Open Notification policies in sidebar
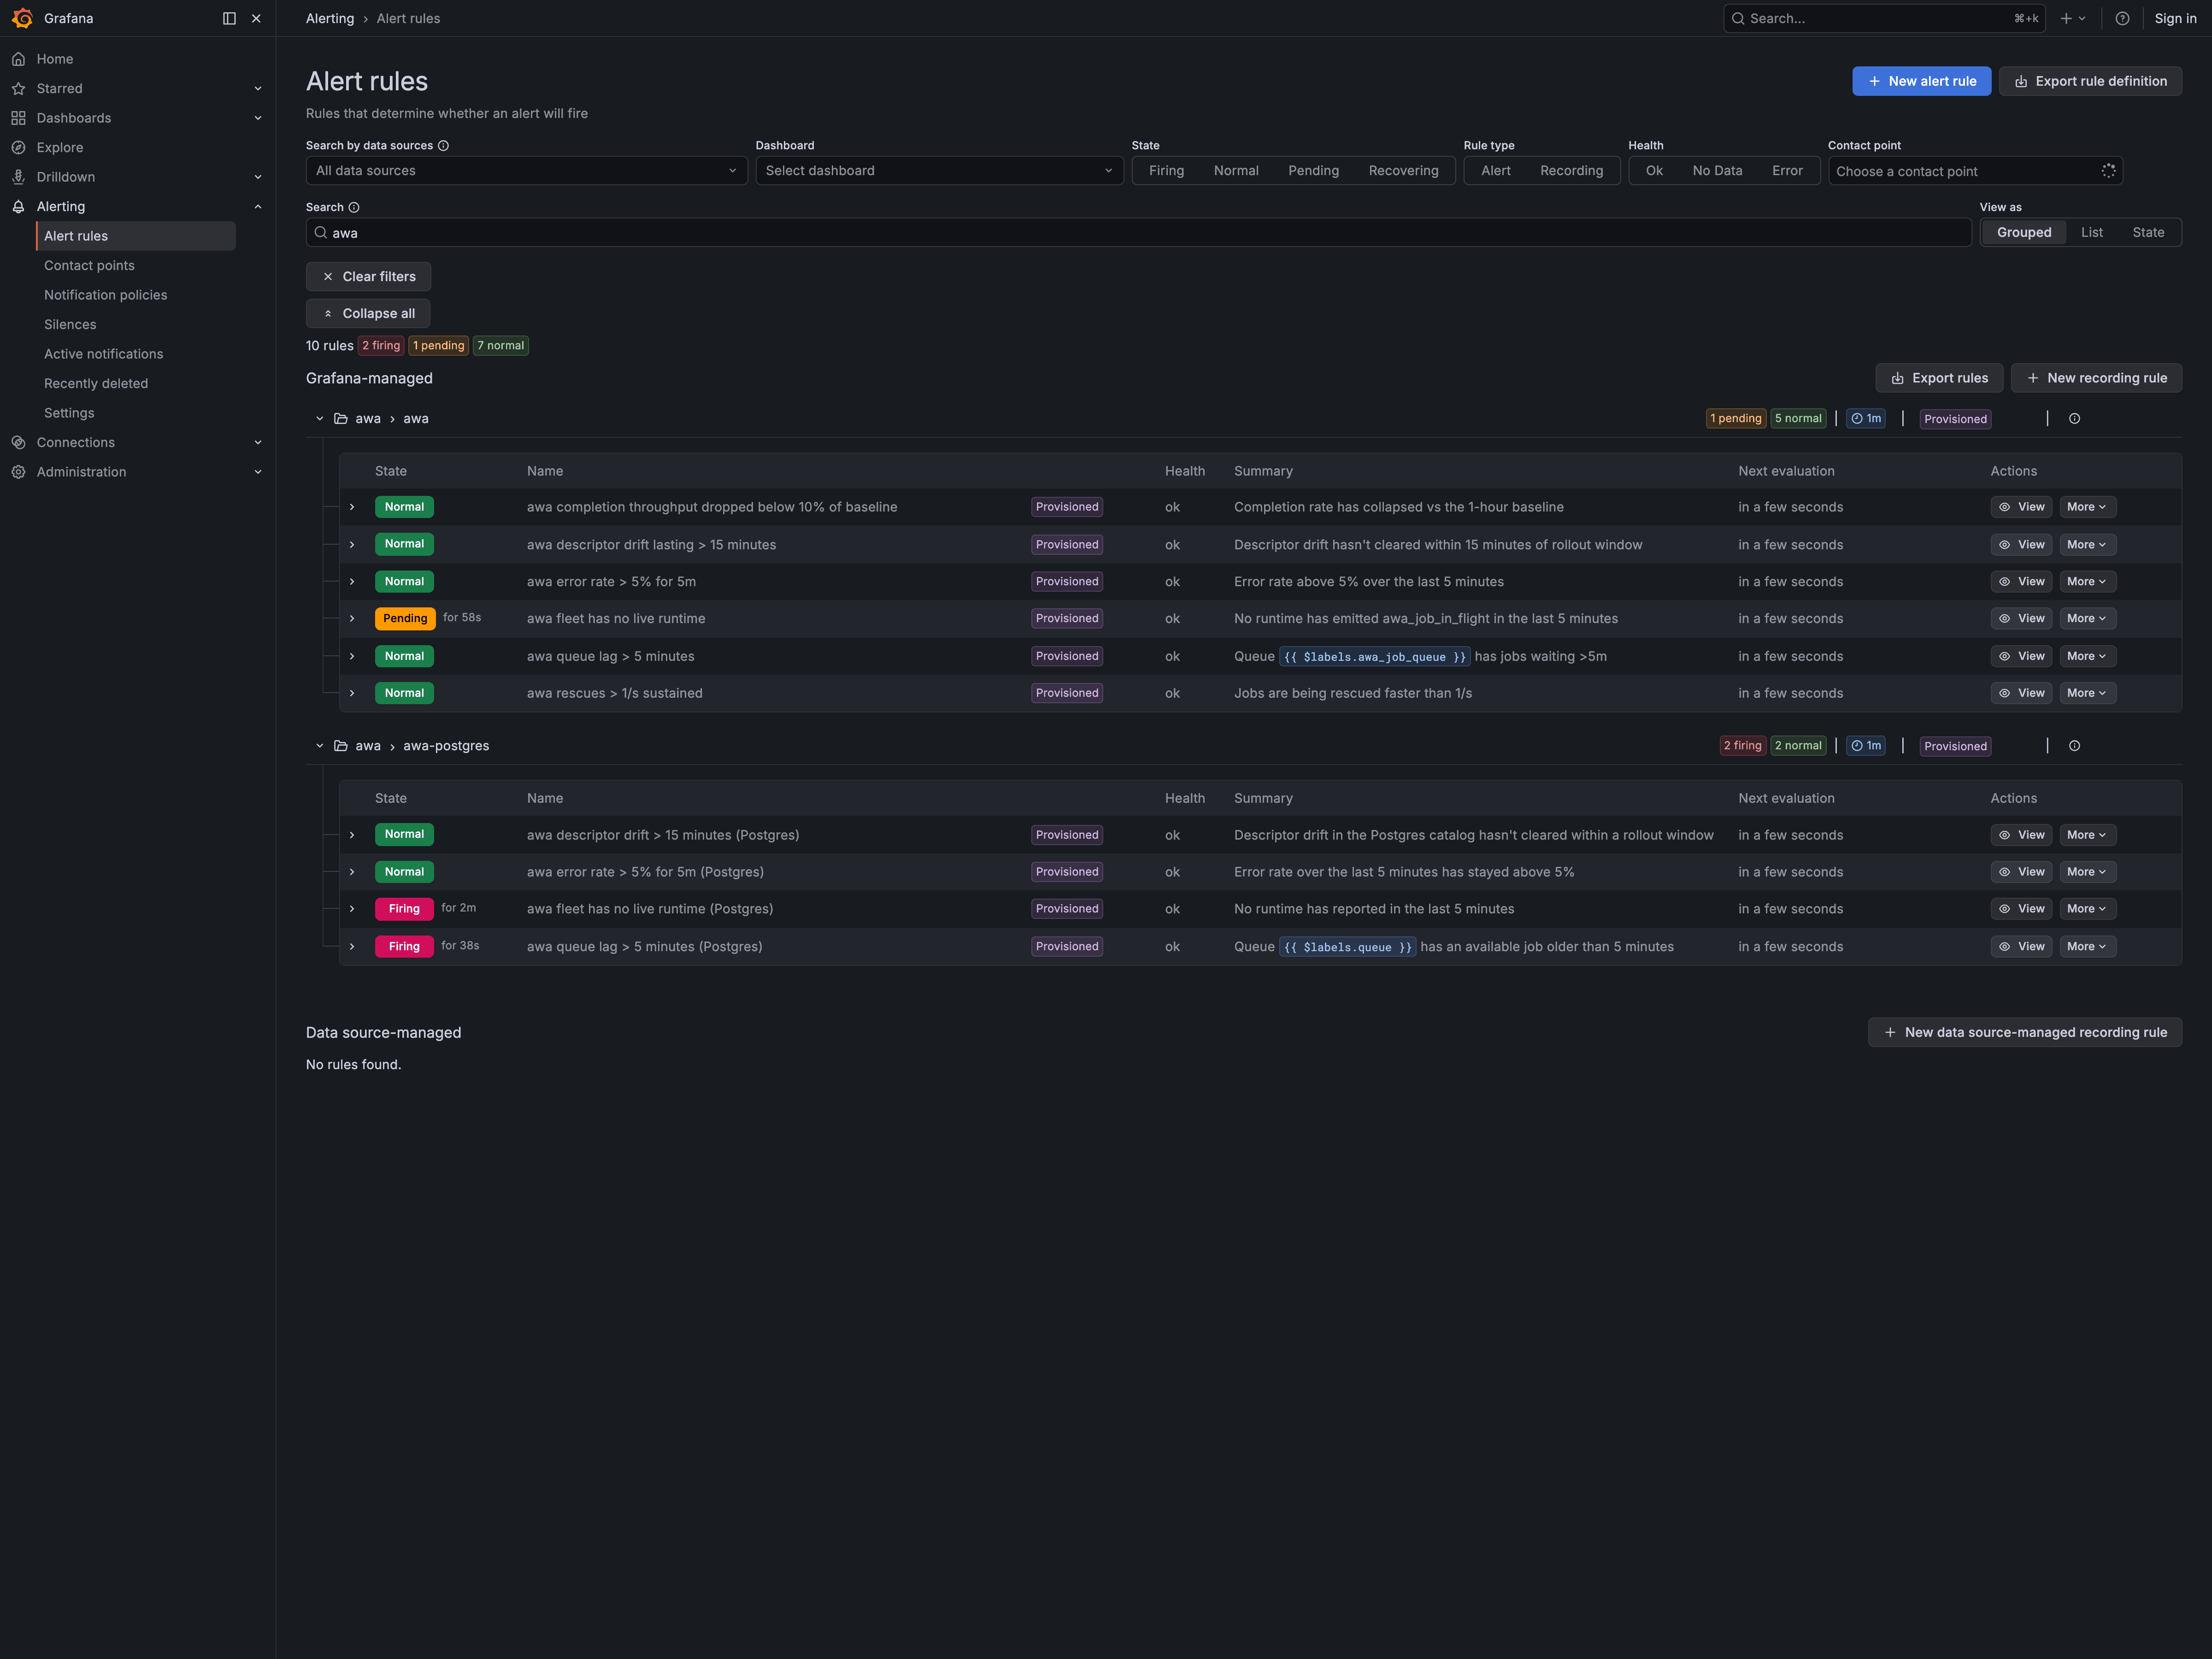Viewport: 2212px width, 1659px height. coord(105,295)
